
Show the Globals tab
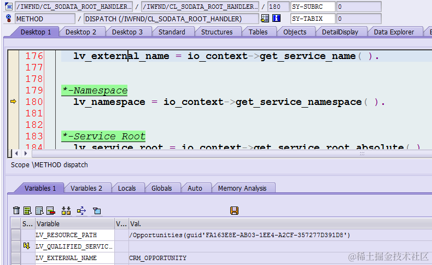click(162, 188)
